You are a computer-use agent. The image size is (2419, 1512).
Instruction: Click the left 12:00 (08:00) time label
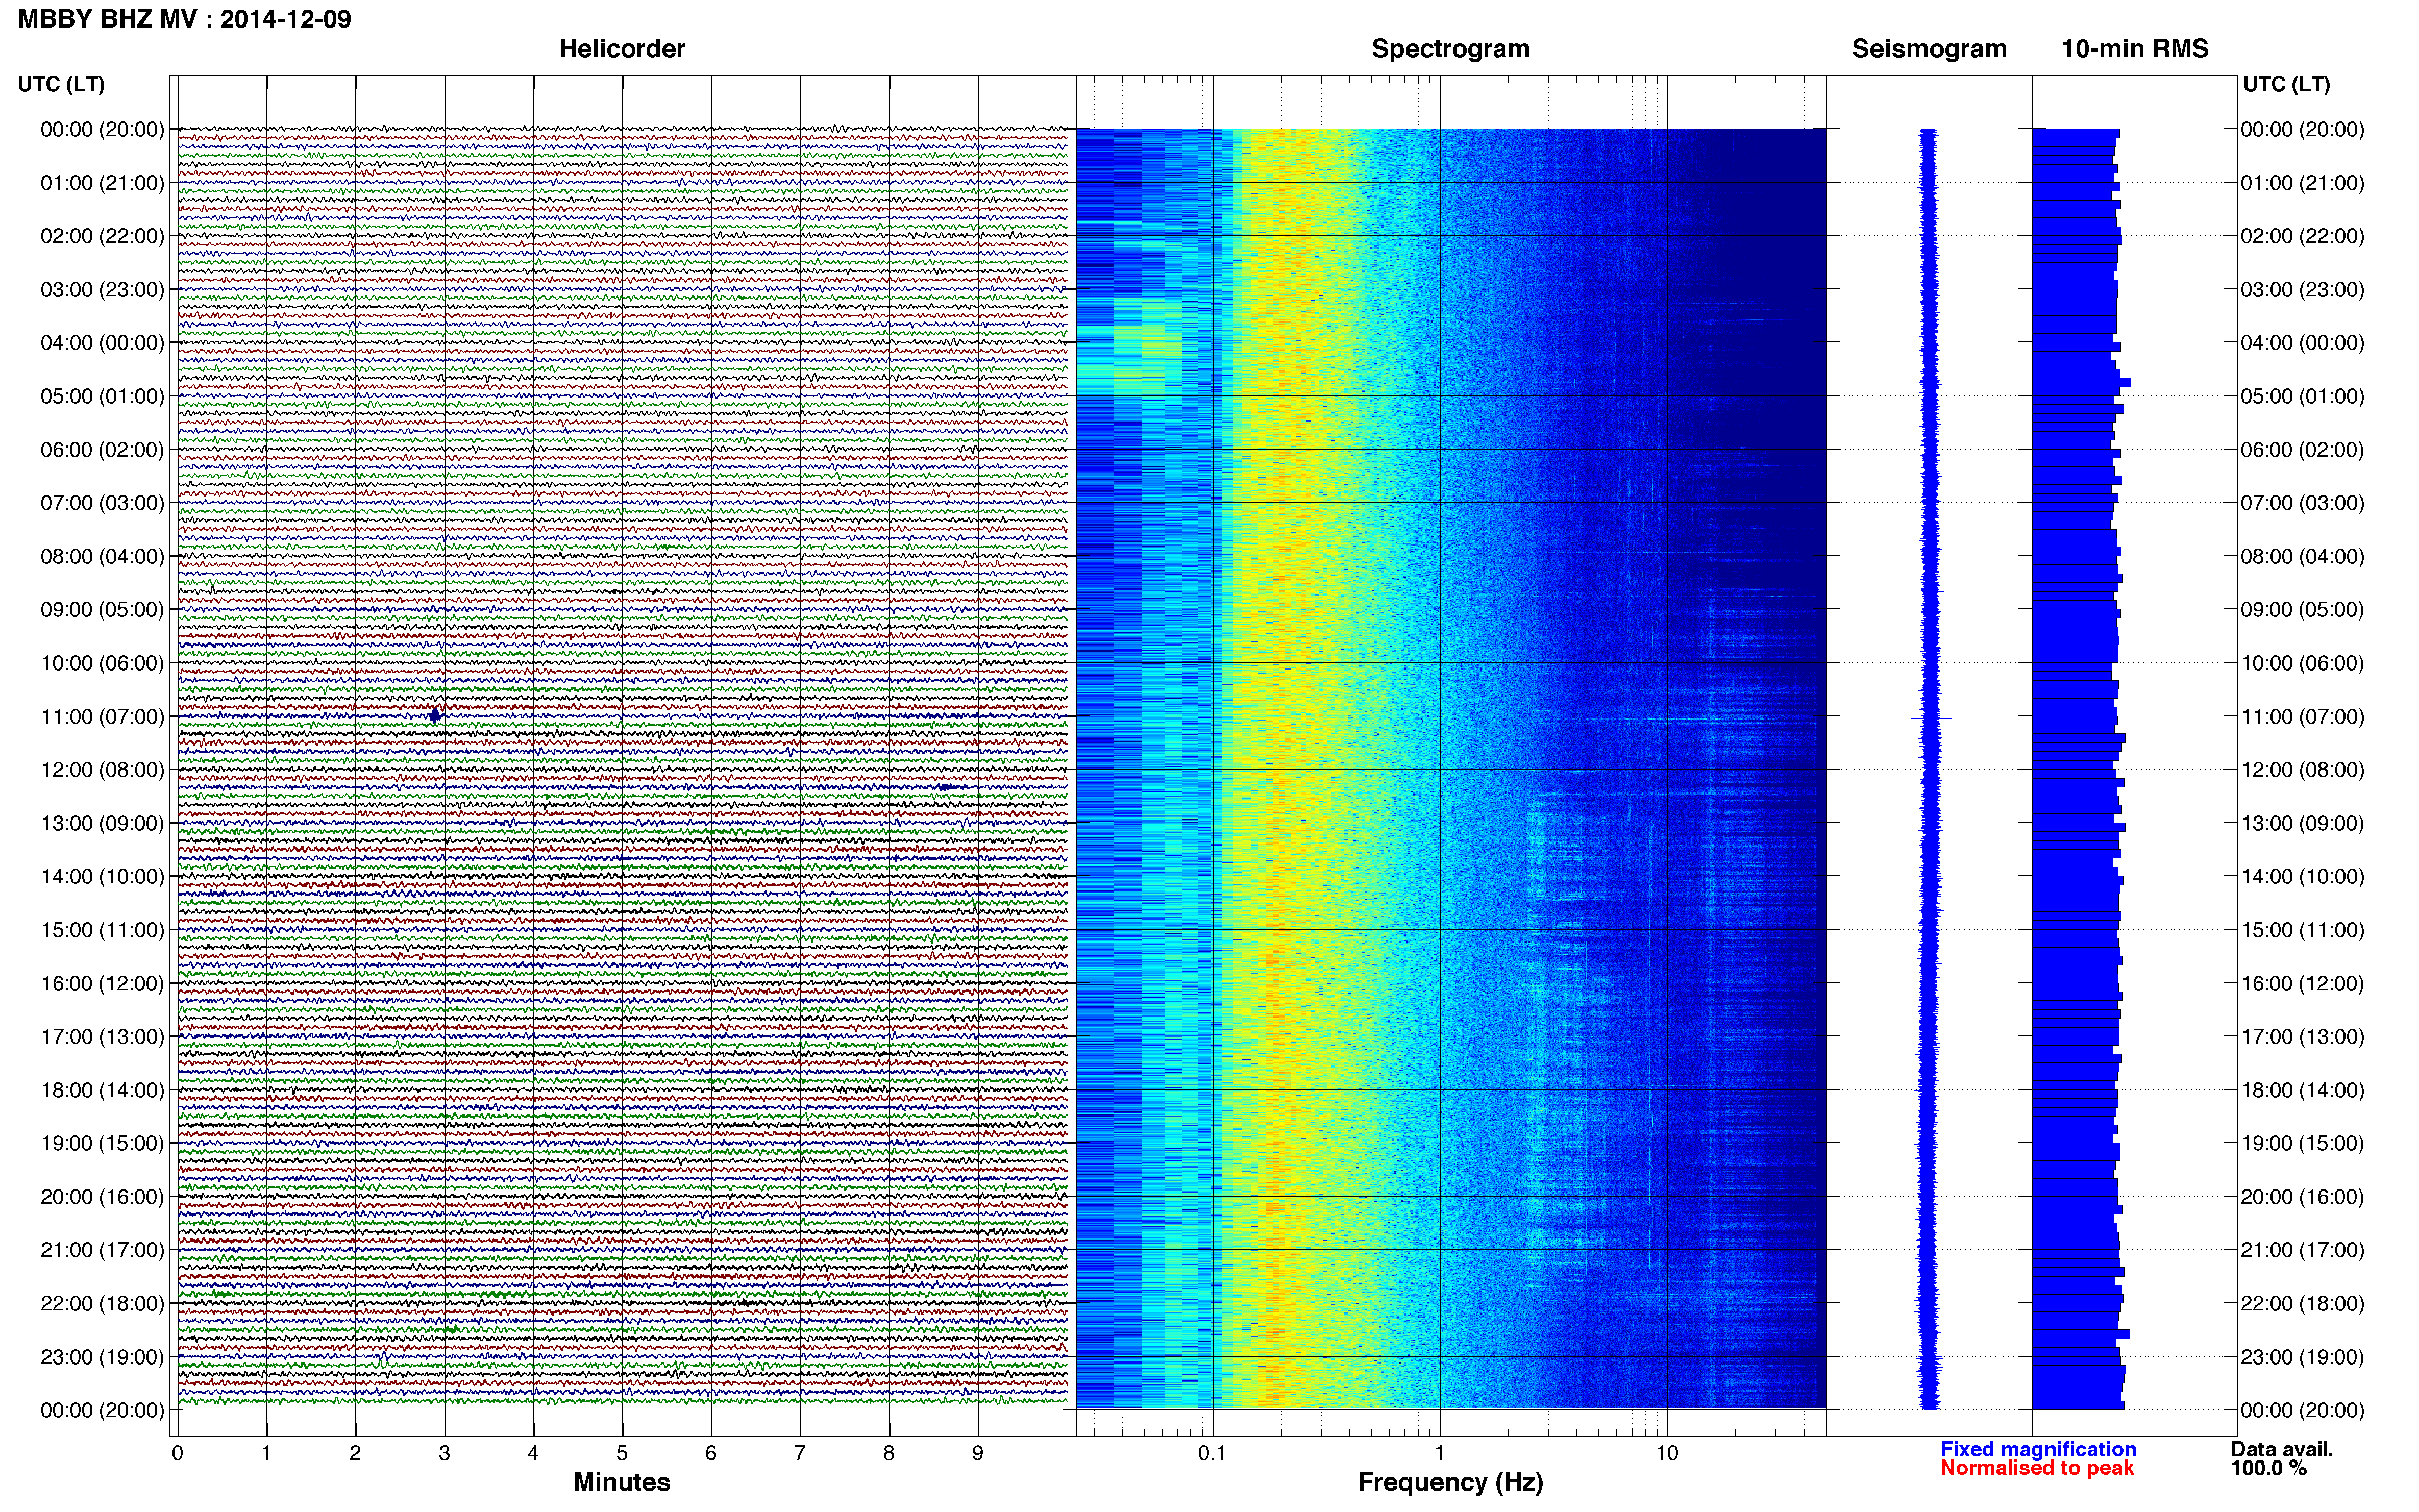102,770
